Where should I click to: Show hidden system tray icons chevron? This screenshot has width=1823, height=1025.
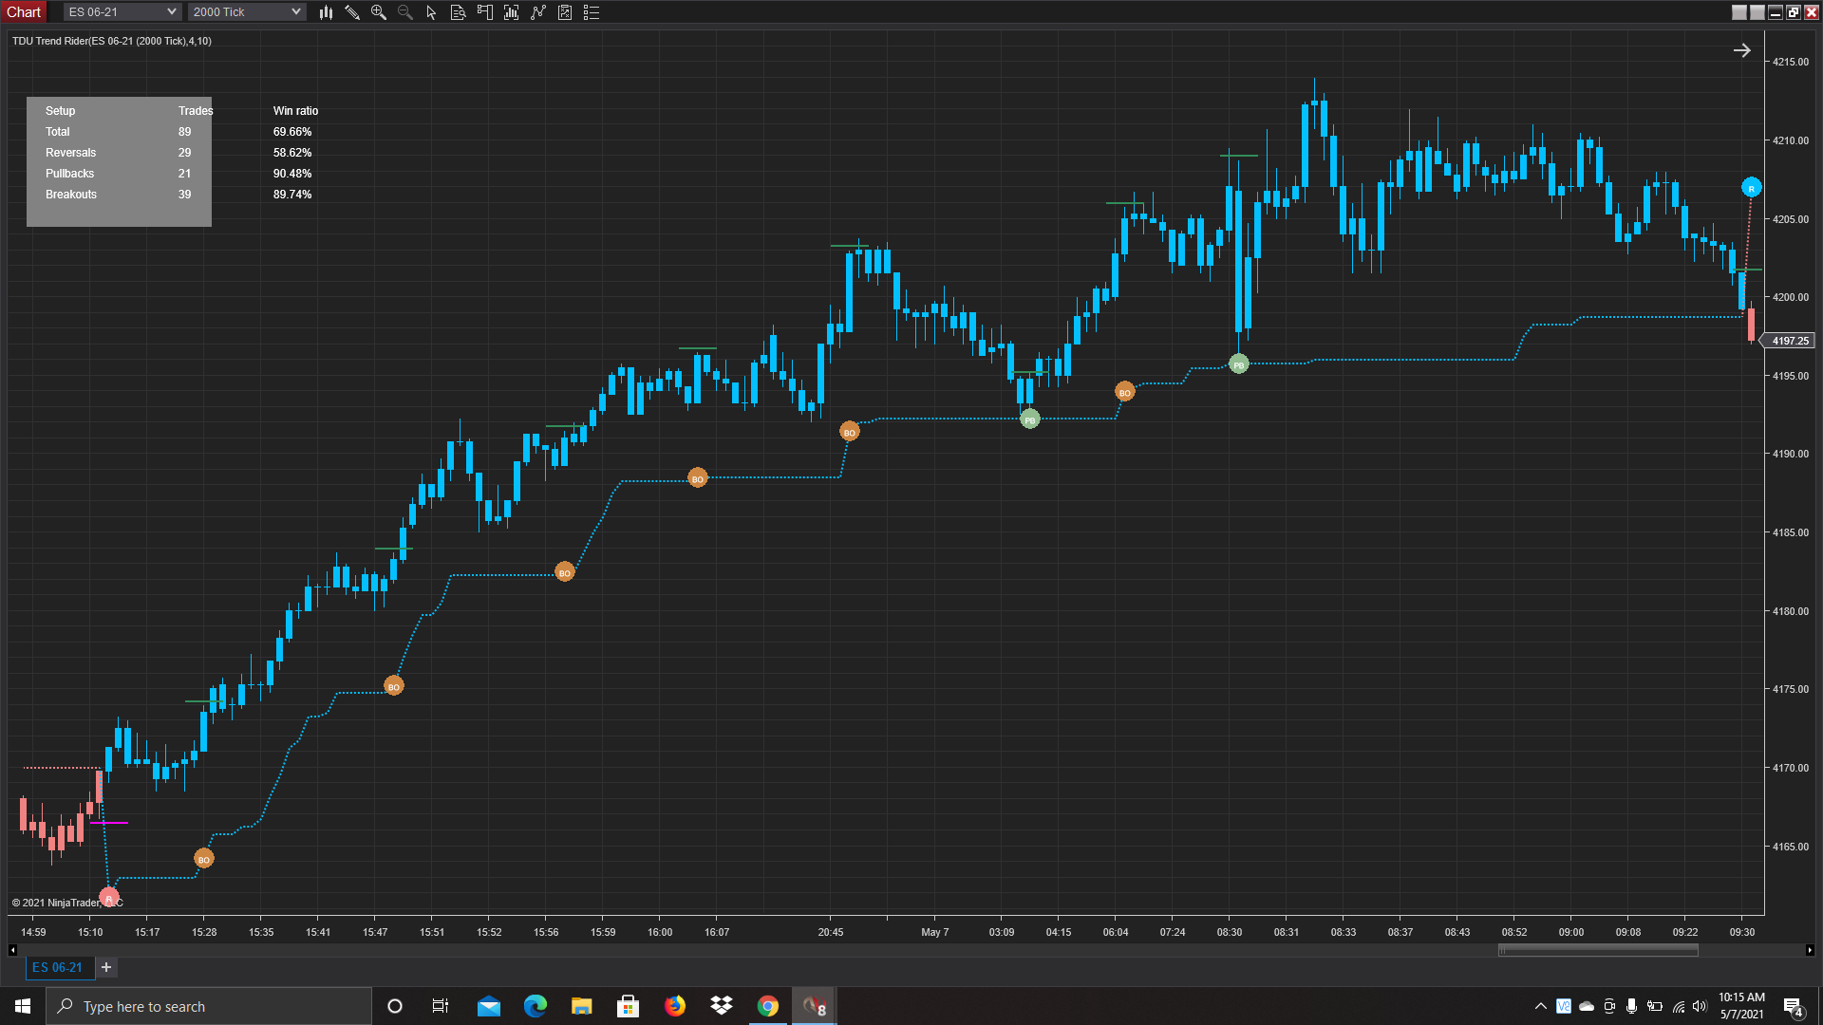(1540, 1006)
